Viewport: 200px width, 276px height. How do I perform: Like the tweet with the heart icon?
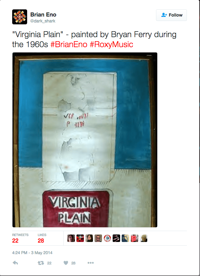66,263
